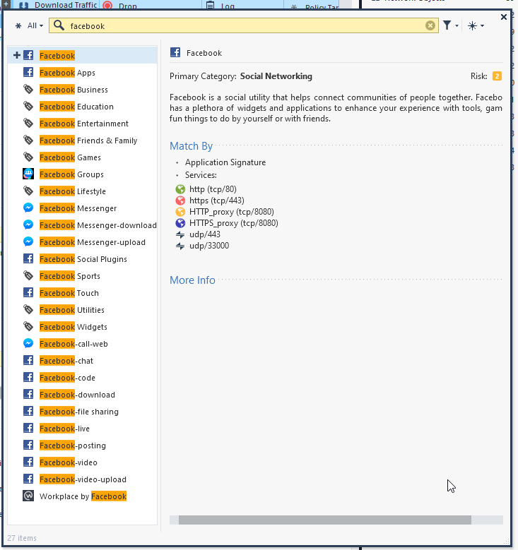The image size is (518, 550).
Task: Click the Messenger icon beside Facebook Messenger-download
Action: [28, 225]
